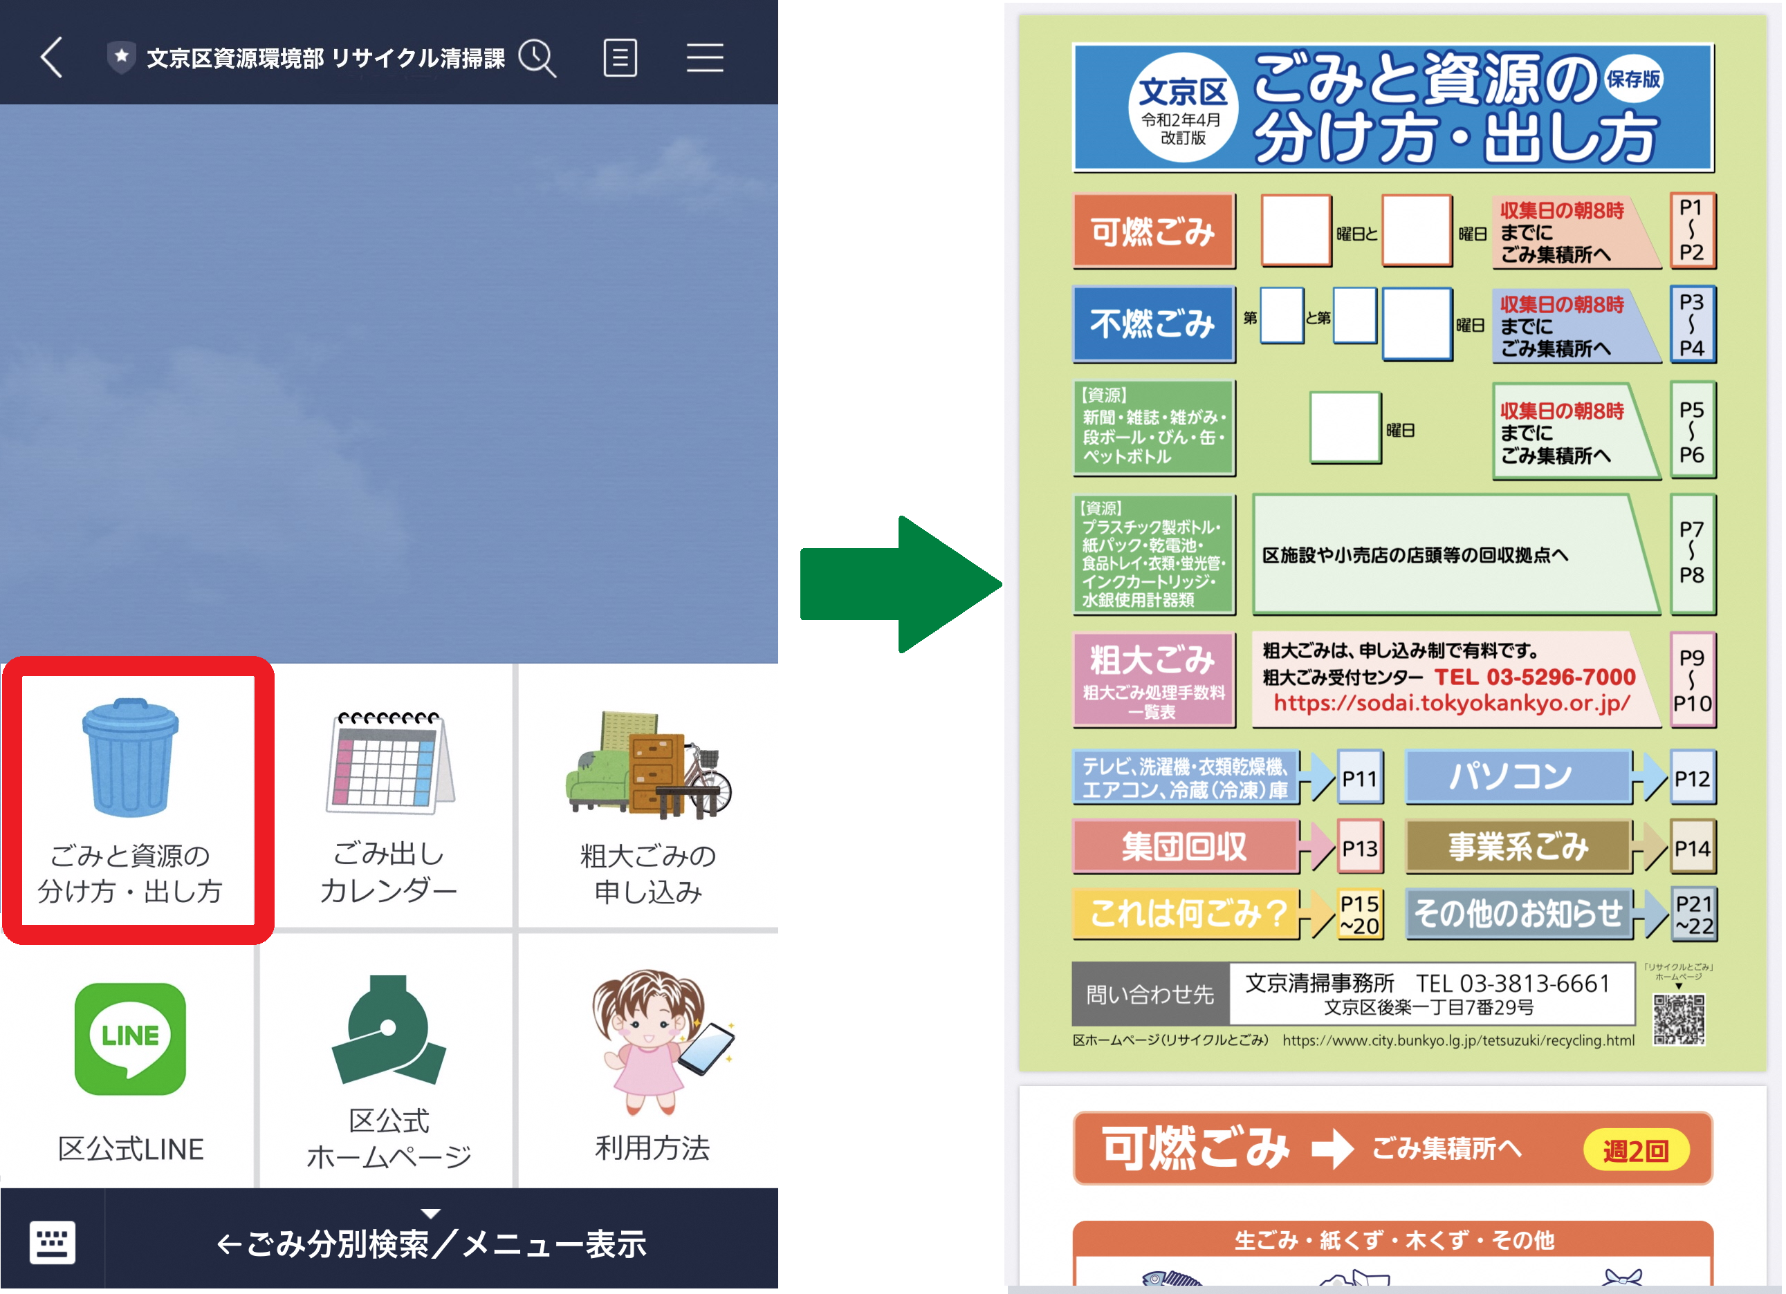
Task: Click first weekday blank box in 可燃ごみ row
Action: point(1298,231)
